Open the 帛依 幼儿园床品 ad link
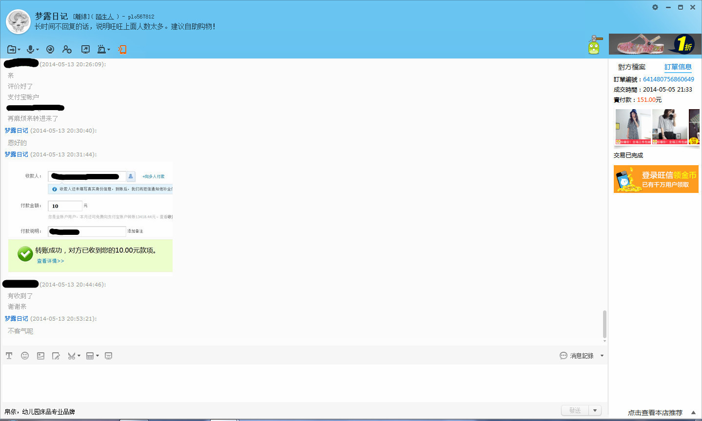Screen dimensions: 702x421 click(40, 412)
